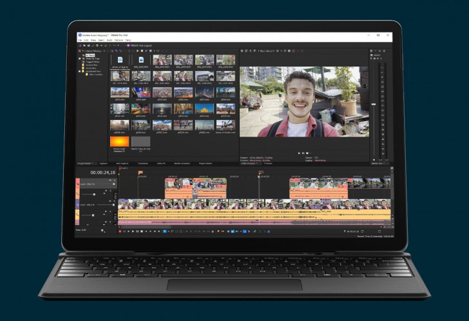Go to the project end in transport
Screen dimensions: 469x321
click(x=151, y=231)
